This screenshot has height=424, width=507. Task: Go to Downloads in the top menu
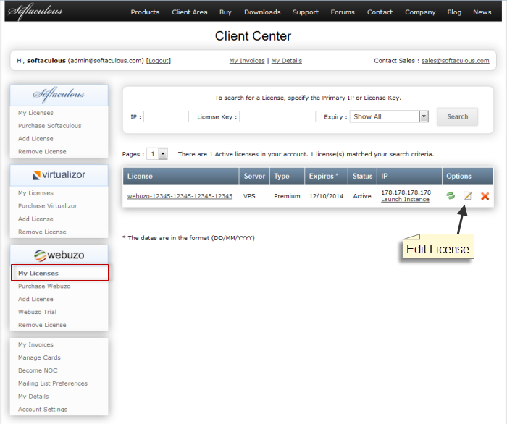262,12
